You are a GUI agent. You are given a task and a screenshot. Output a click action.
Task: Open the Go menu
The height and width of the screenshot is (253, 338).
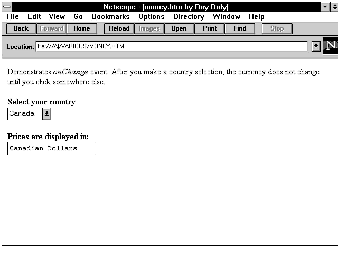[78, 17]
